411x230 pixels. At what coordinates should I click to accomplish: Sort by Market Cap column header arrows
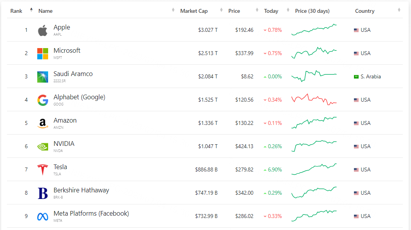(221, 10)
